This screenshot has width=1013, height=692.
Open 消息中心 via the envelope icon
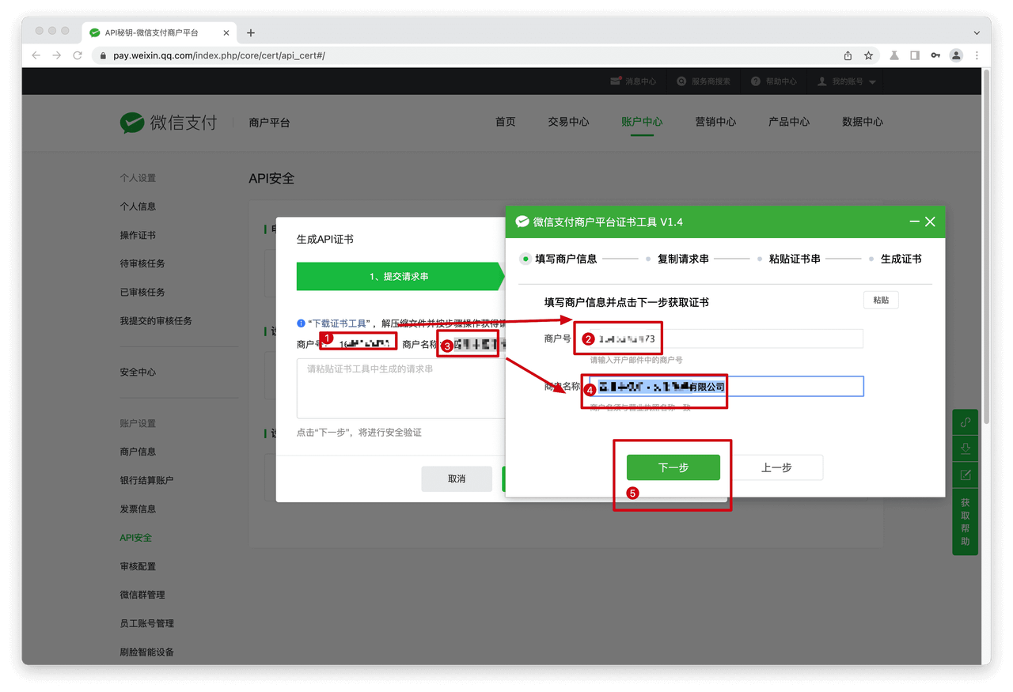[x=614, y=81]
